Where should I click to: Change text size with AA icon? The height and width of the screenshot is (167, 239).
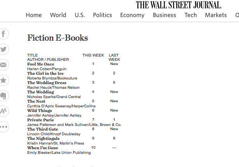click(x=3, y=111)
